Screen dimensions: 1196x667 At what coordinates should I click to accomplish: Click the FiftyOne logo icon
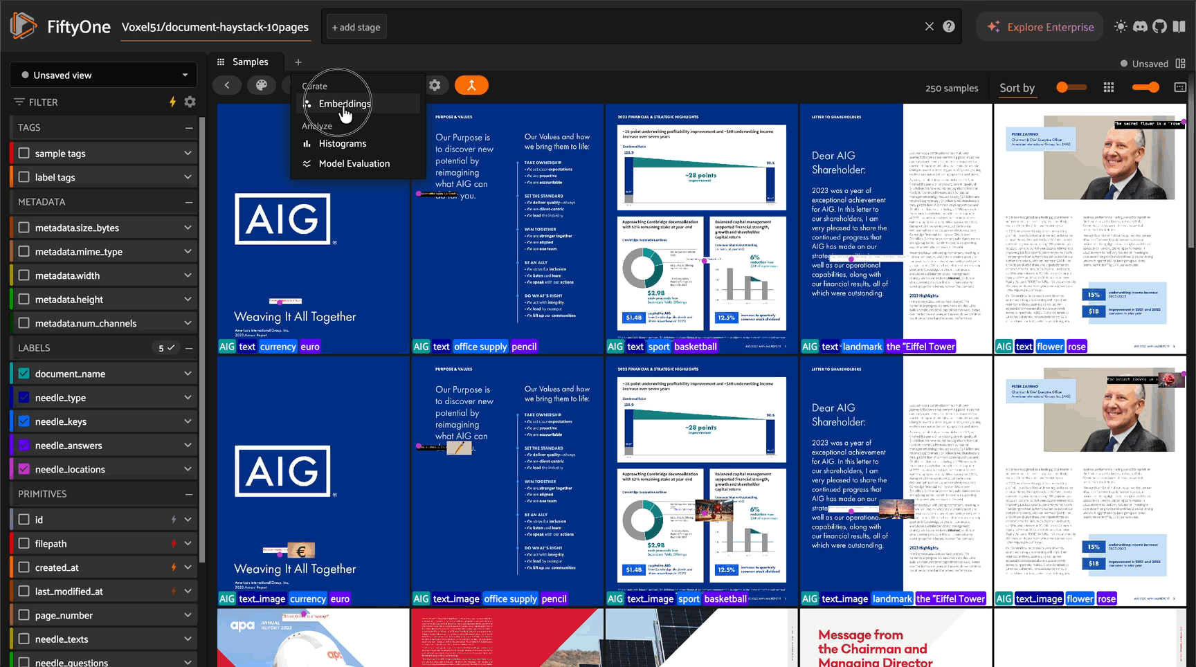coord(23,26)
